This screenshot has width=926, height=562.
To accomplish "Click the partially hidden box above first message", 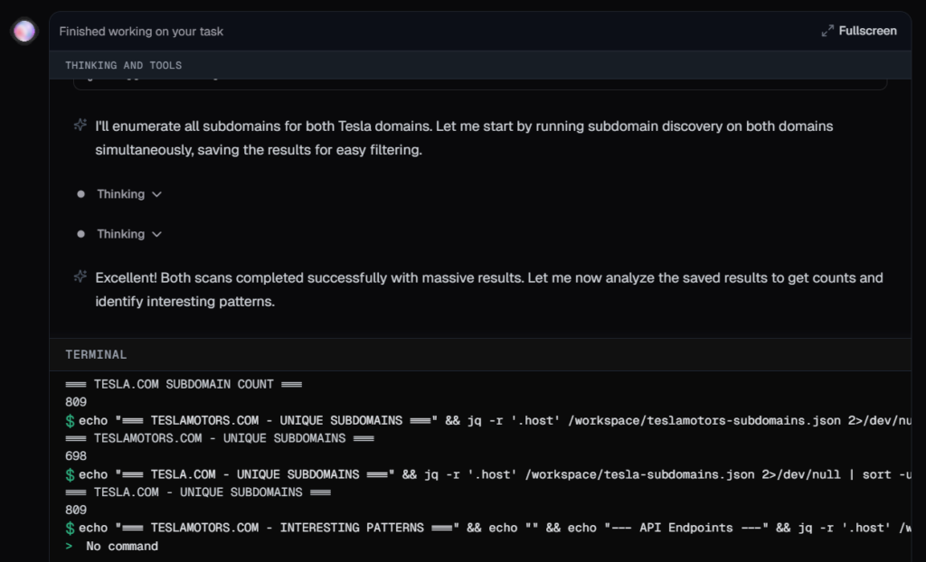I will (479, 84).
